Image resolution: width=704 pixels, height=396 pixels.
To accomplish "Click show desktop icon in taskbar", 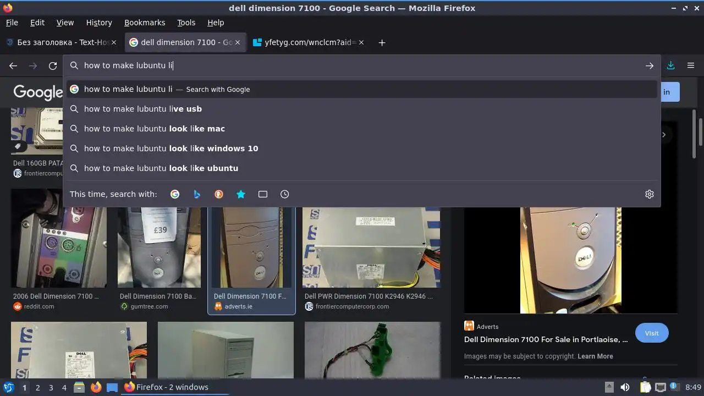I will 112,387.
